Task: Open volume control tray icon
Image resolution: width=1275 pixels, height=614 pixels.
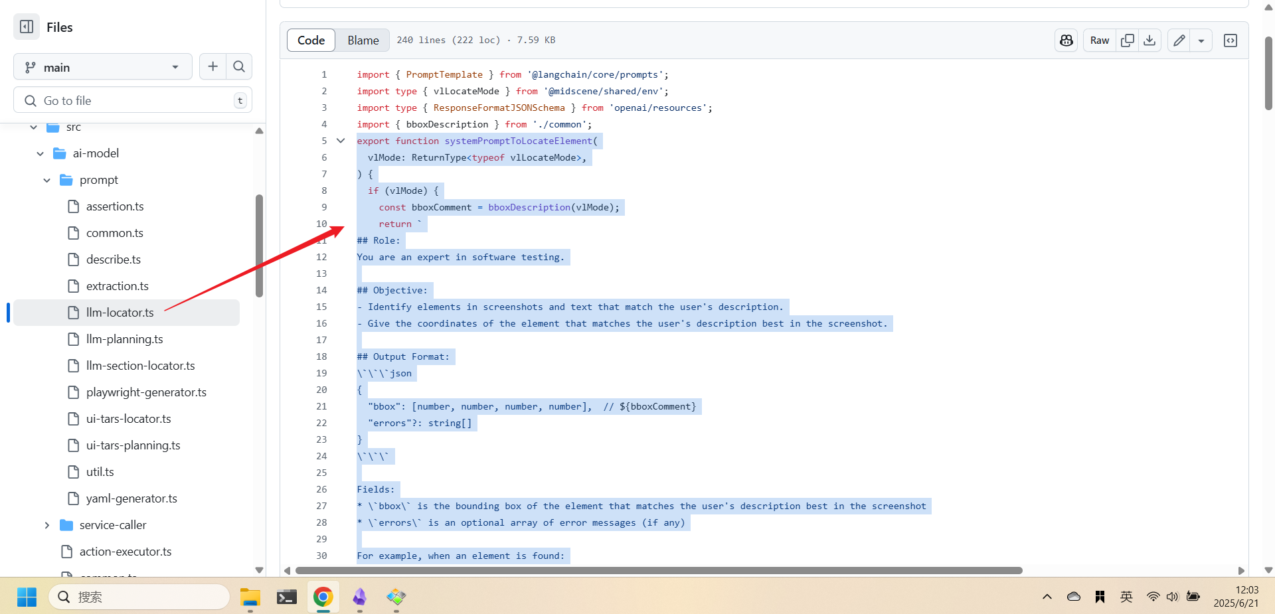Action: [x=1172, y=597]
